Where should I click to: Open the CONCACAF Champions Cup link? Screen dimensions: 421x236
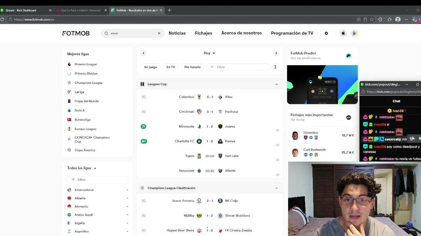(92, 140)
